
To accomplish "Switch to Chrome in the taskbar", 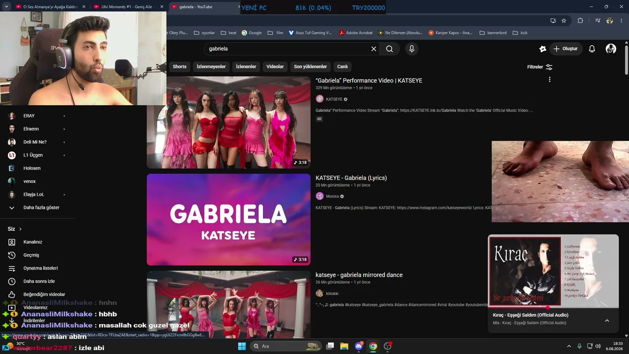I will [x=373, y=346].
